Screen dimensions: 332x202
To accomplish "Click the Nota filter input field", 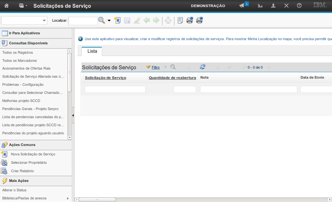I will pos(248,89).
